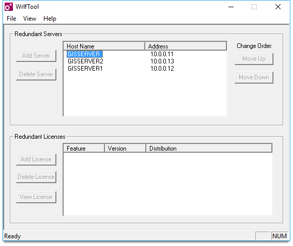Viewport: 293px width, 246px height.
Task: Select the GISSERVER1 host row
Action: 145,69
